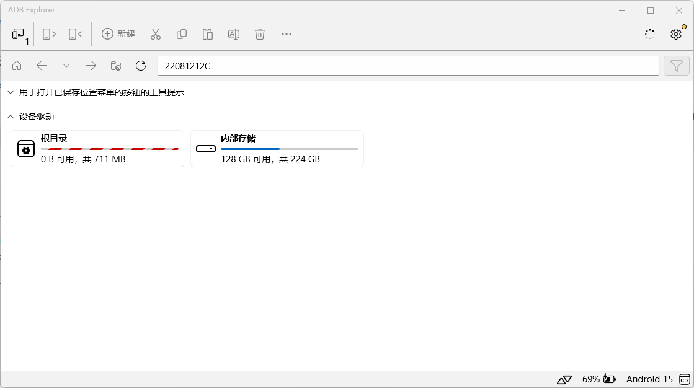This screenshot has height=388, width=694.
Task: Click the back navigation arrow
Action: tap(42, 66)
